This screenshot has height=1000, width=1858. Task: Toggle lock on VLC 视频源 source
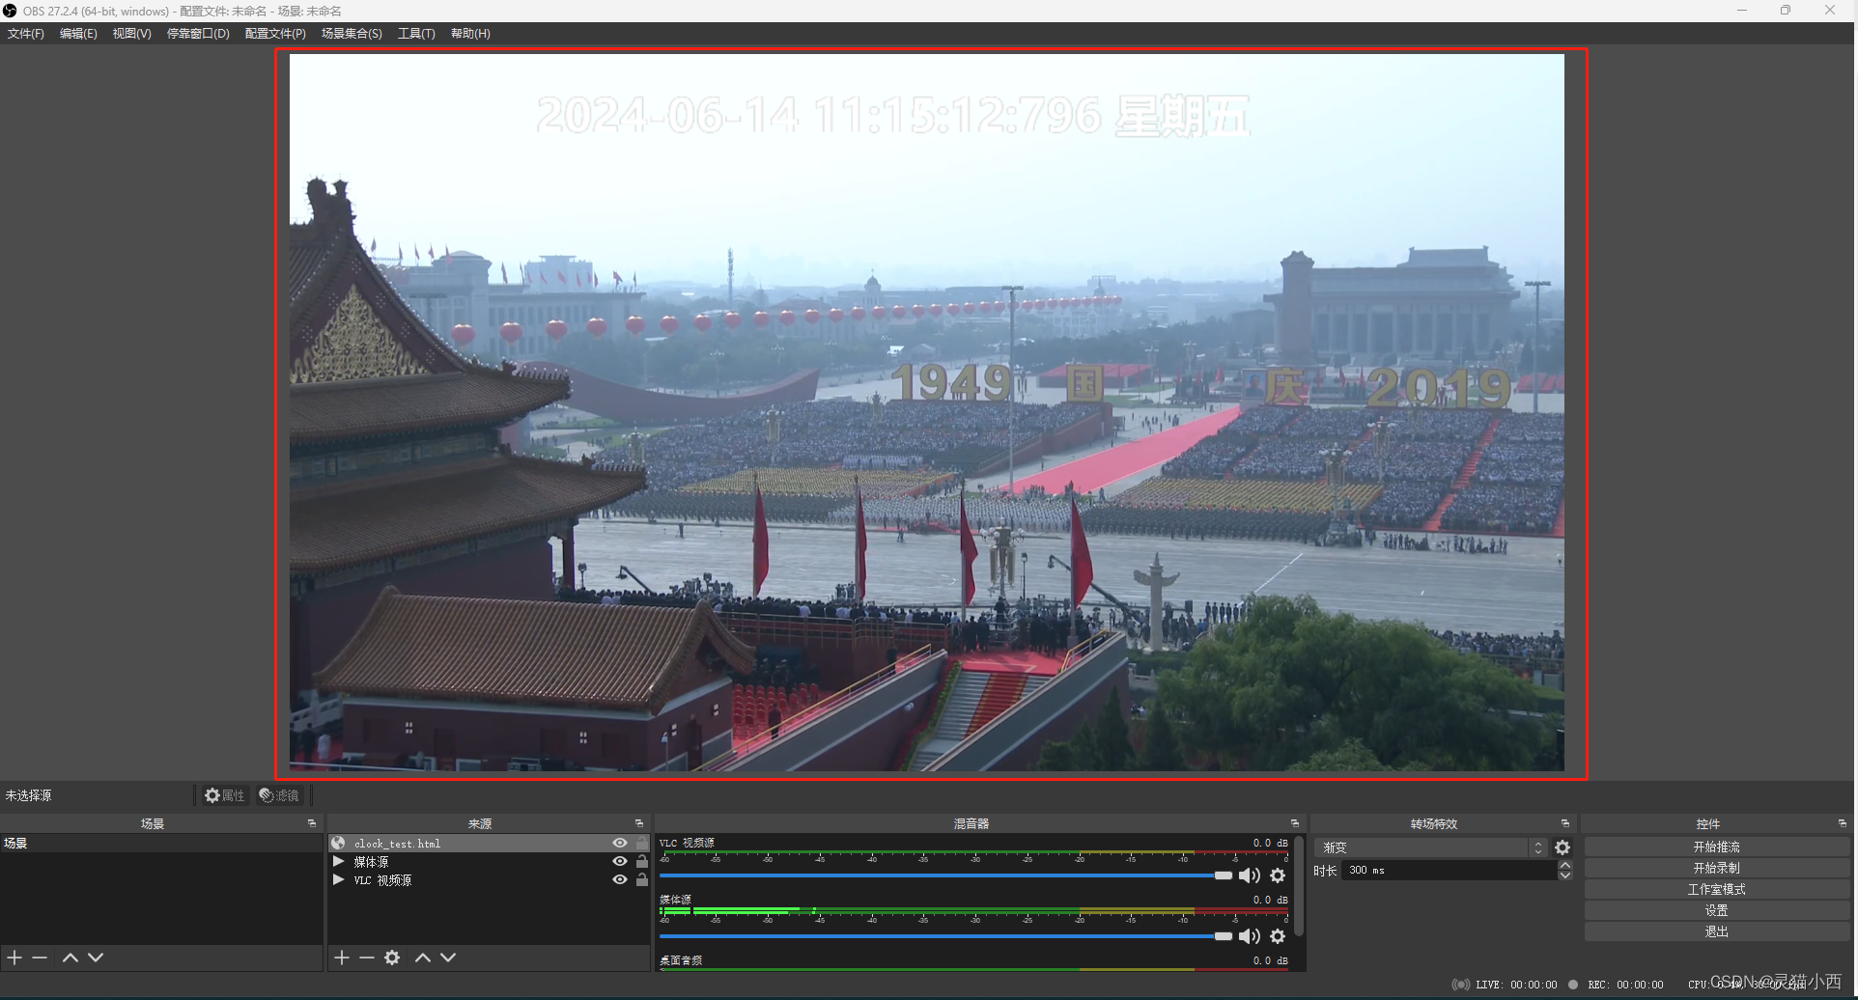point(642,880)
